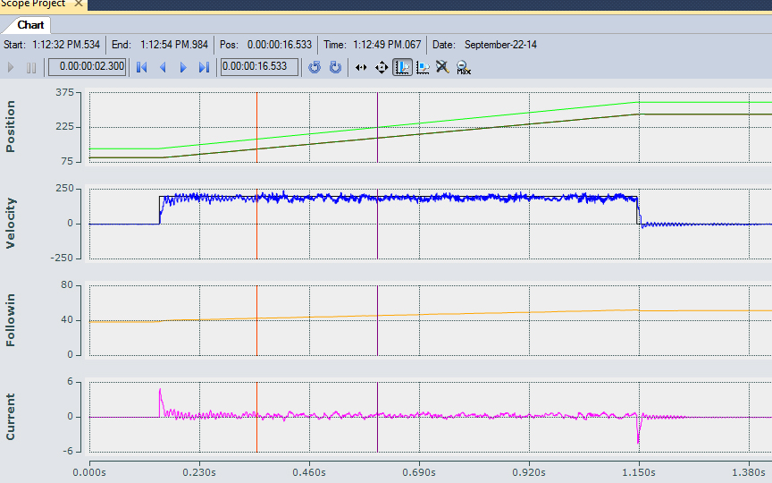The height and width of the screenshot is (483, 772).
Task: Click the redo zoom arrow icon
Action: pyautogui.click(x=335, y=67)
